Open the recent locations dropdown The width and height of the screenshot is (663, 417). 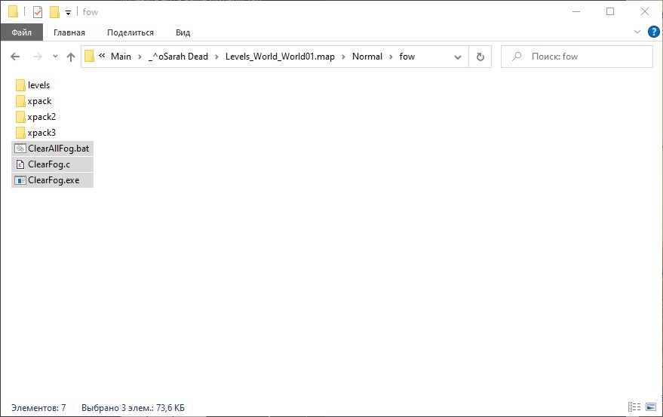[55, 57]
